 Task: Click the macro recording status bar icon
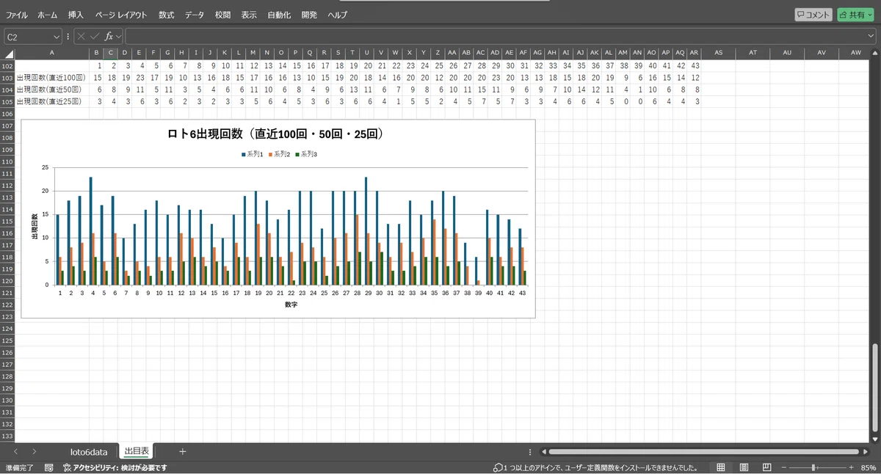click(x=48, y=467)
